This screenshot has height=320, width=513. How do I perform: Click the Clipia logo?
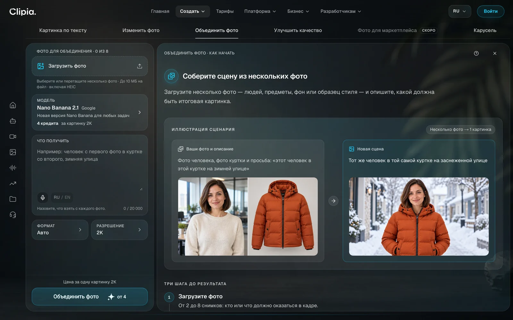tap(22, 12)
